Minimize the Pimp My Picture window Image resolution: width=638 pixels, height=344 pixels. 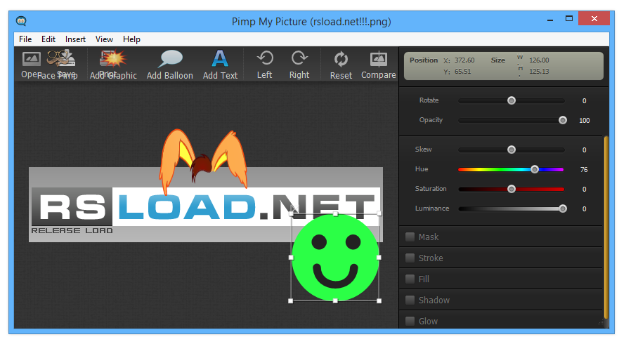(x=550, y=19)
